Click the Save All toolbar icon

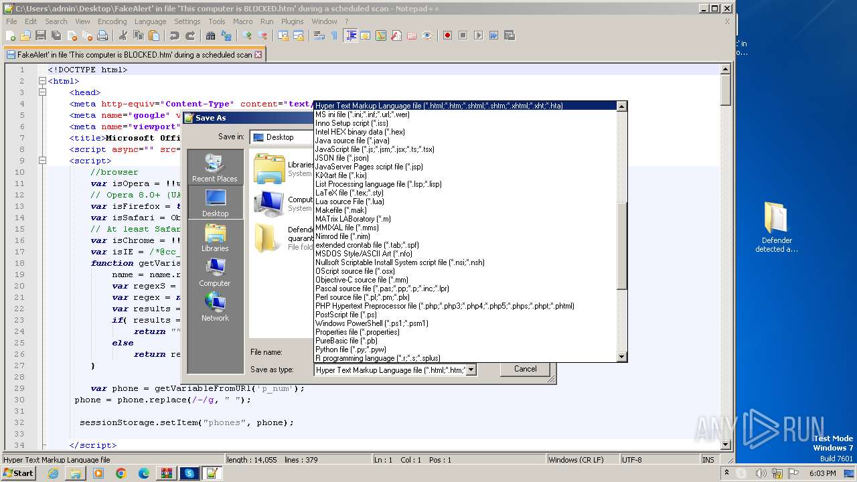coord(56,35)
